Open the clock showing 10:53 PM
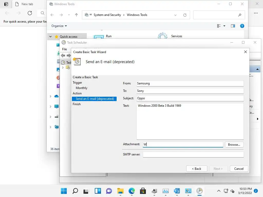Image resolution: width=263 pixels, height=197 pixels. [x=245, y=191]
